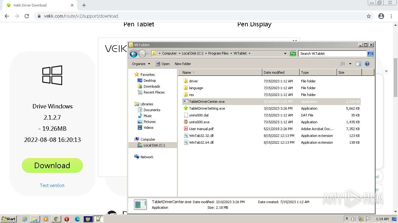Click the search magnifier button in explorer
Viewport: 398px width, 223px height.
370,54
